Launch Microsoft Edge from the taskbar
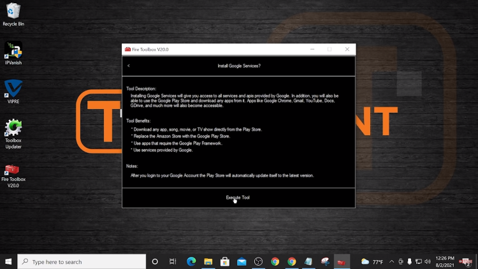The width and height of the screenshot is (478, 269). pos(191,261)
